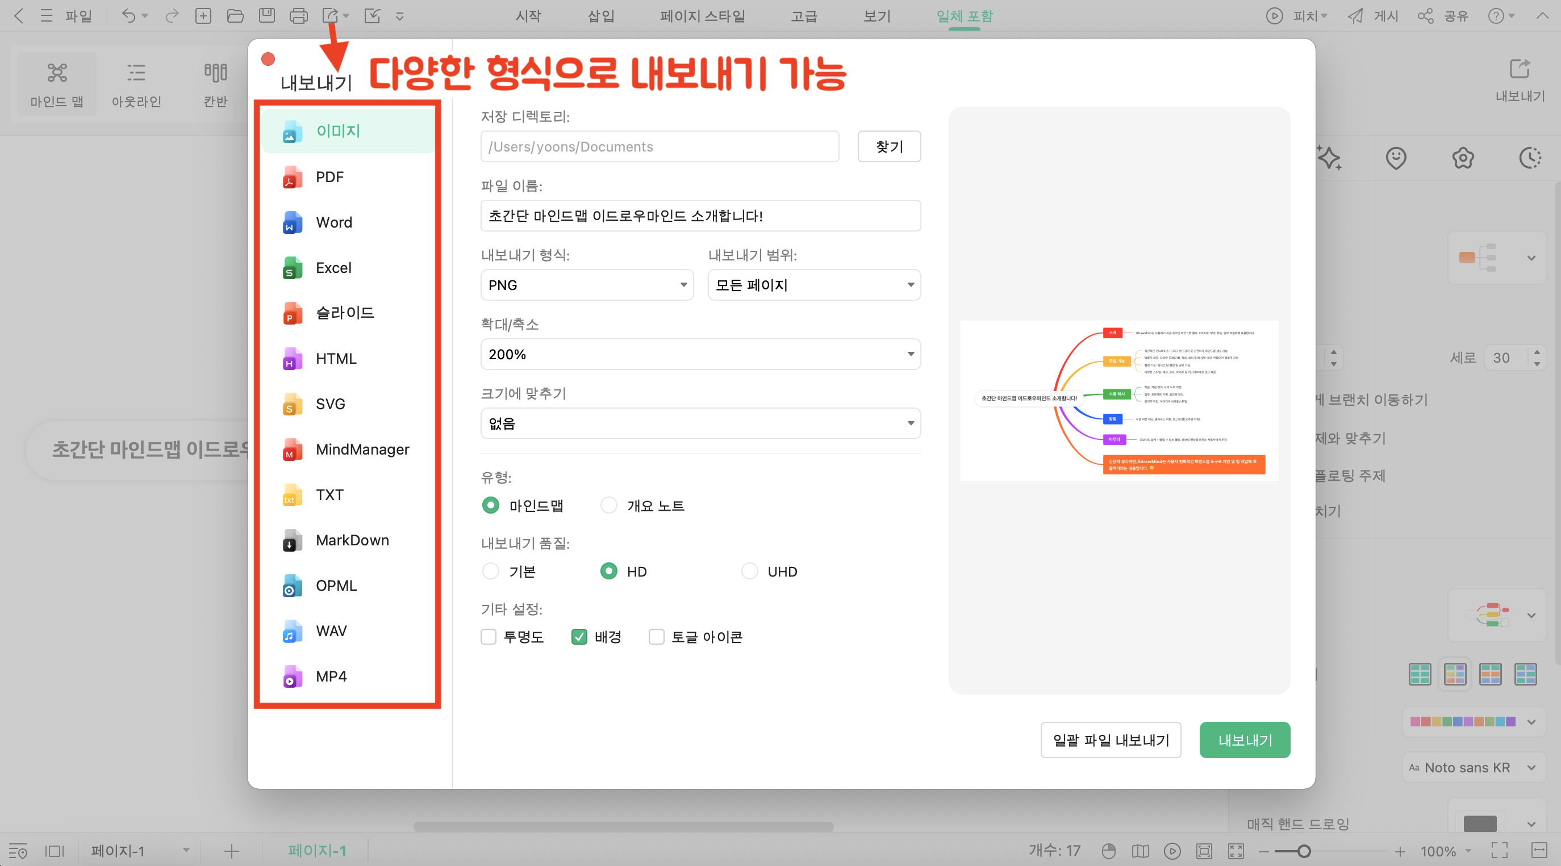1561x866 pixels.
Task: Click the 찾기 browse button
Action: click(x=889, y=146)
